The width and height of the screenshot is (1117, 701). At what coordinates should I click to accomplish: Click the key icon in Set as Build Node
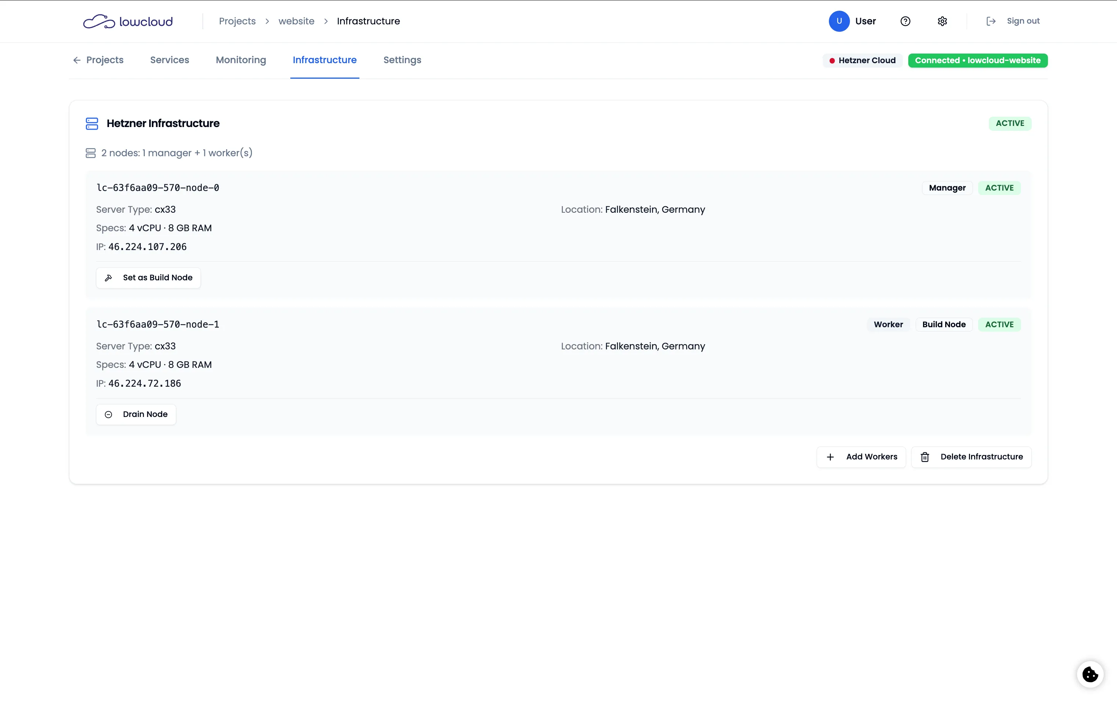coord(109,278)
